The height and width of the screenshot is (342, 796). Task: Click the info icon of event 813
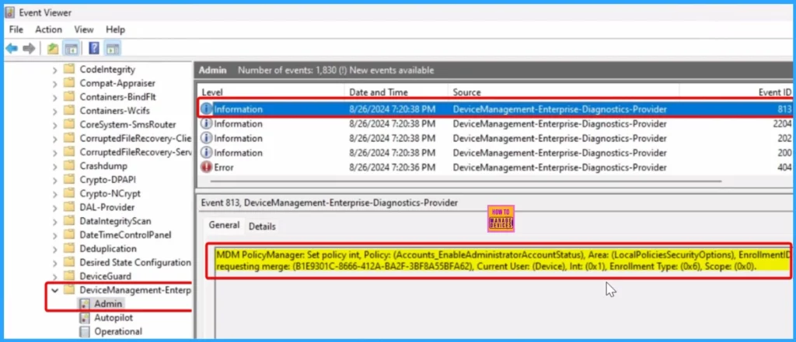click(207, 109)
